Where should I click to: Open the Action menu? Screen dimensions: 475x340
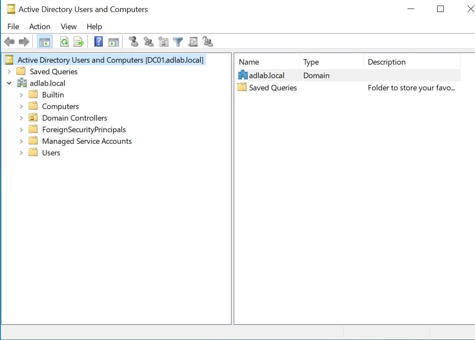40,27
